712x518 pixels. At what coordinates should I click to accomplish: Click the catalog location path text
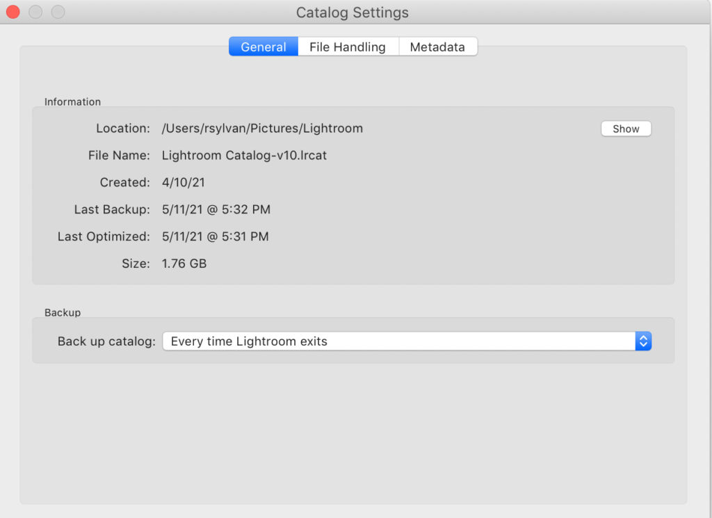tap(262, 129)
